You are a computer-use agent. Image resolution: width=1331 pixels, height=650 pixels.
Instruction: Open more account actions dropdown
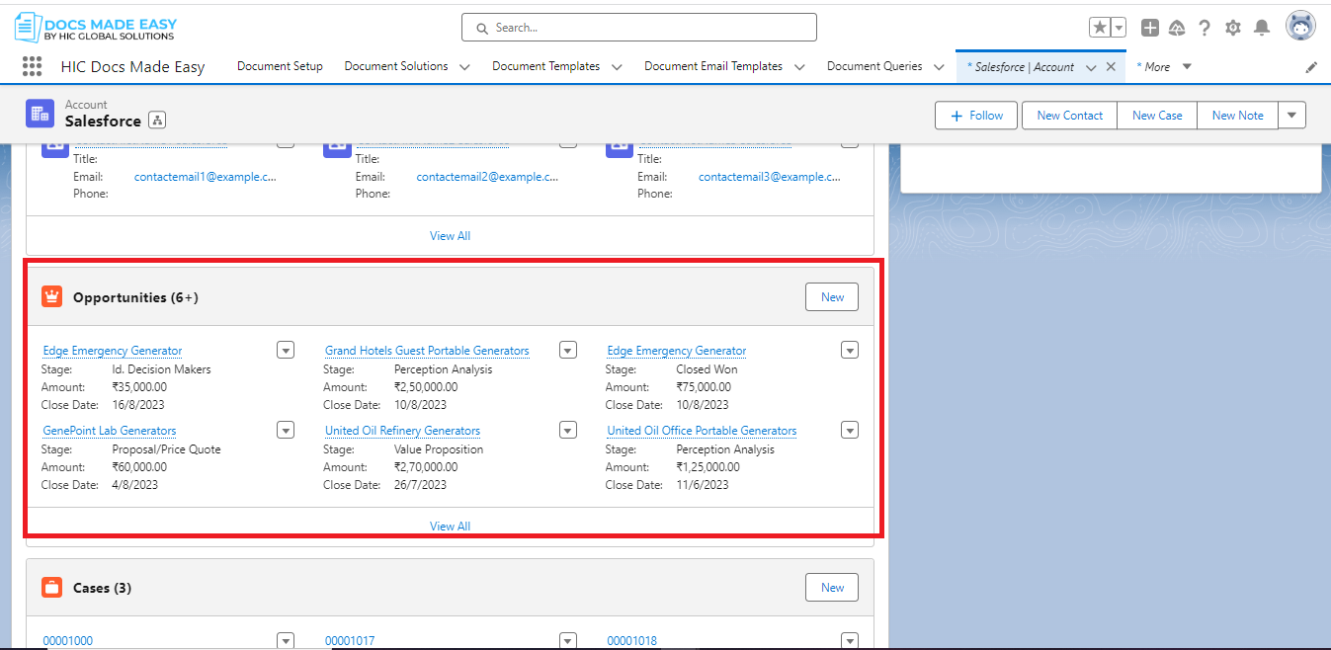1291,116
